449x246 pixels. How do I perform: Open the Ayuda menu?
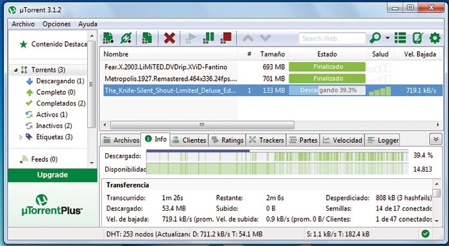tap(88, 24)
